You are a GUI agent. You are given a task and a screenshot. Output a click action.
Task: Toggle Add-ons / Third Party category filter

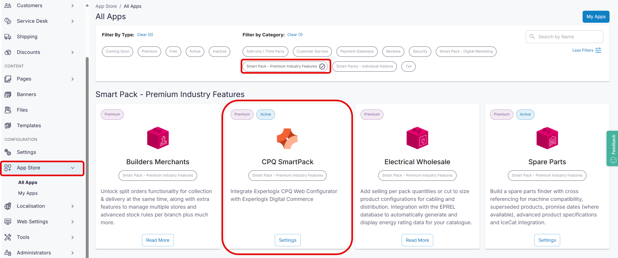(265, 51)
